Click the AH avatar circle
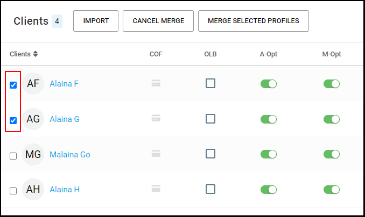The width and height of the screenshot is (365, 217). pos(33,190)
